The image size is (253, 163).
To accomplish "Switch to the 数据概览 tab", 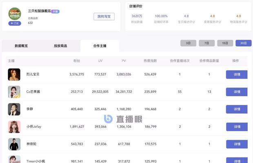I will coord(21,46).
